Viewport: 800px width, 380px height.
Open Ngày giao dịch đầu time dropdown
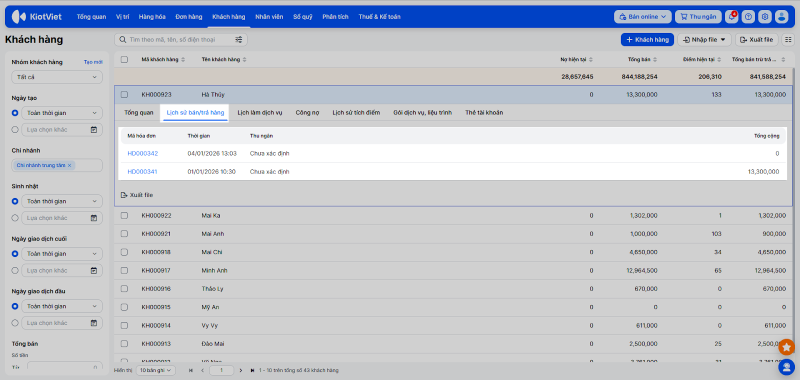(62, 306)
